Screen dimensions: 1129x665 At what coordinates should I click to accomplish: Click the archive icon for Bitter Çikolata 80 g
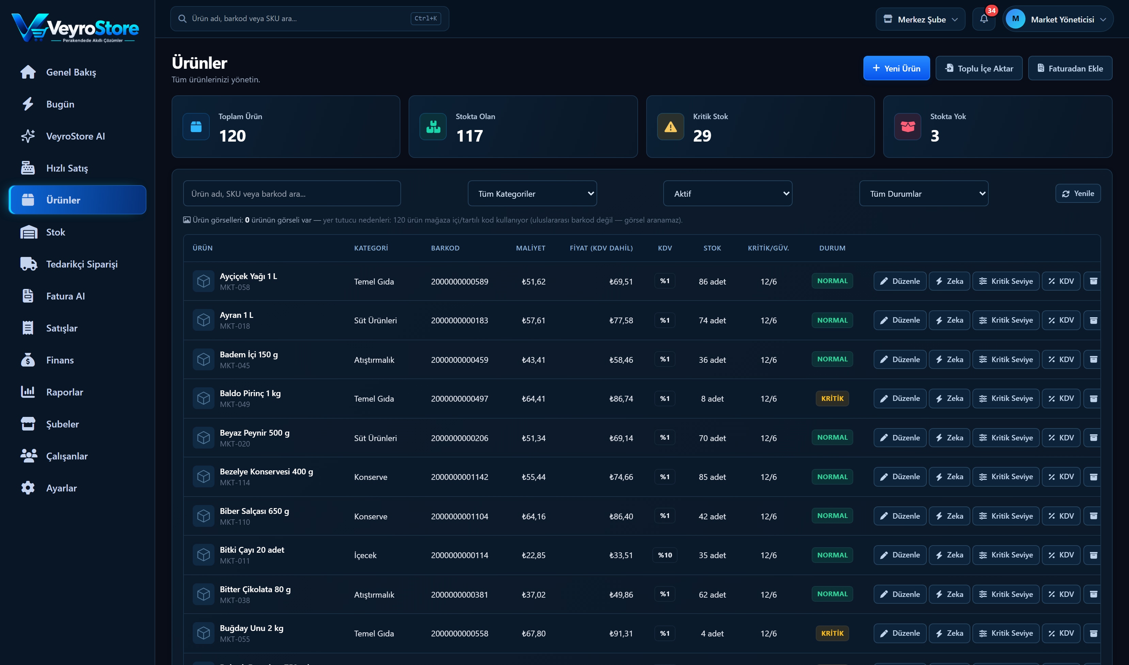tap(1093, 594)
